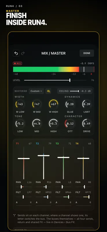Click the T3 PAN slider
107x232 pixels.
coord(63,187)
